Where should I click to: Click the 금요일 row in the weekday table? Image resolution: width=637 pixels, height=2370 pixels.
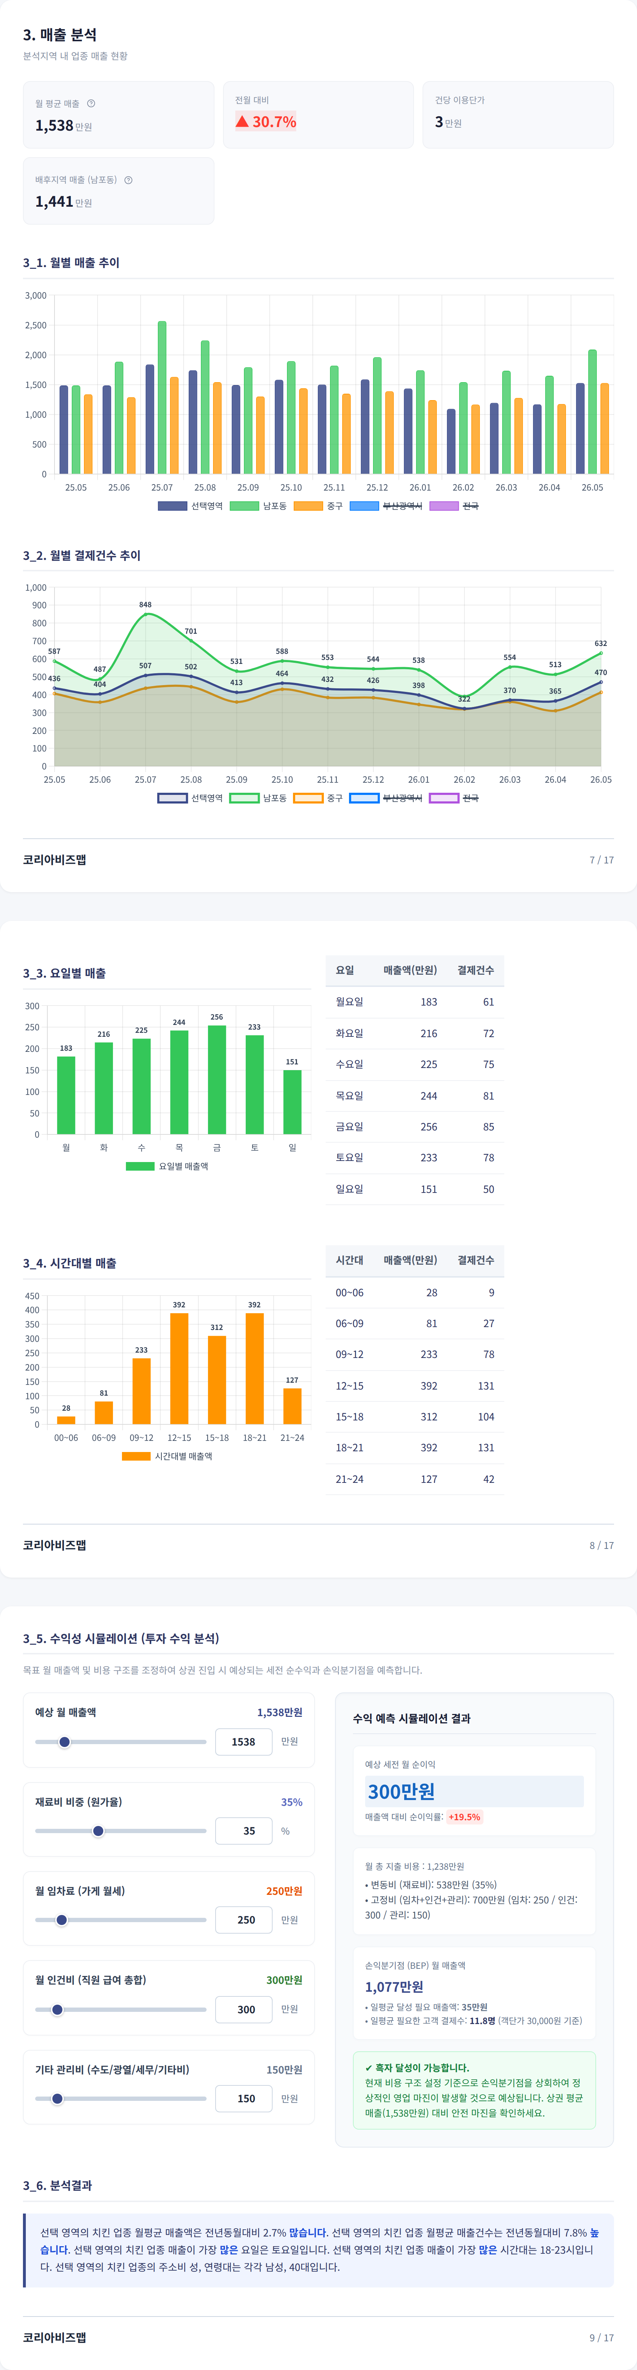(415, 1127)
